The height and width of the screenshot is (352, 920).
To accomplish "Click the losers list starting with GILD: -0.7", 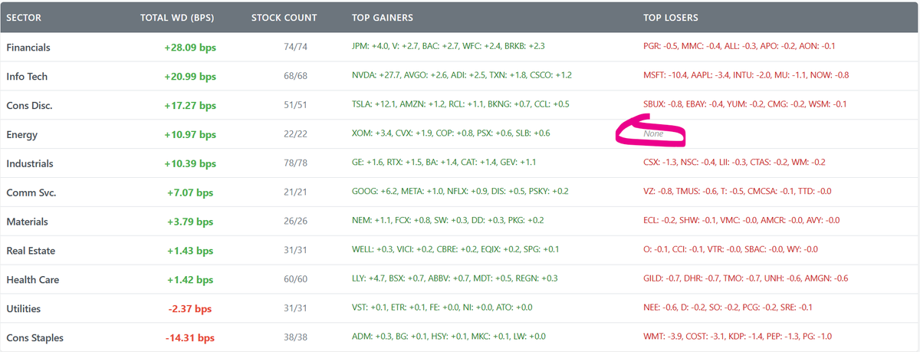I will pyautogui.click(x=745, y=280).
